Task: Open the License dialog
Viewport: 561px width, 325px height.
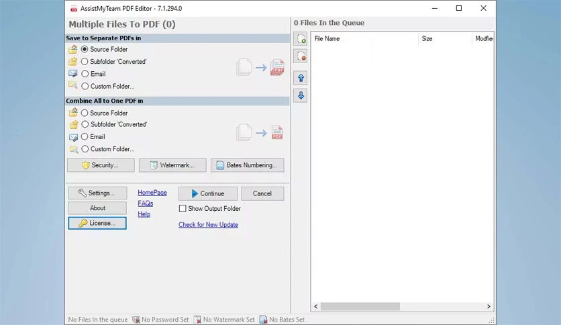Action: click(97, 223)
